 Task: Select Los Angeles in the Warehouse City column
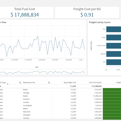click(27, 106)
